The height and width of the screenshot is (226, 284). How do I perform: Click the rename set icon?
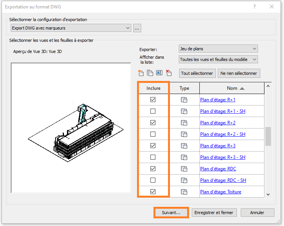(x=159, y=73)
